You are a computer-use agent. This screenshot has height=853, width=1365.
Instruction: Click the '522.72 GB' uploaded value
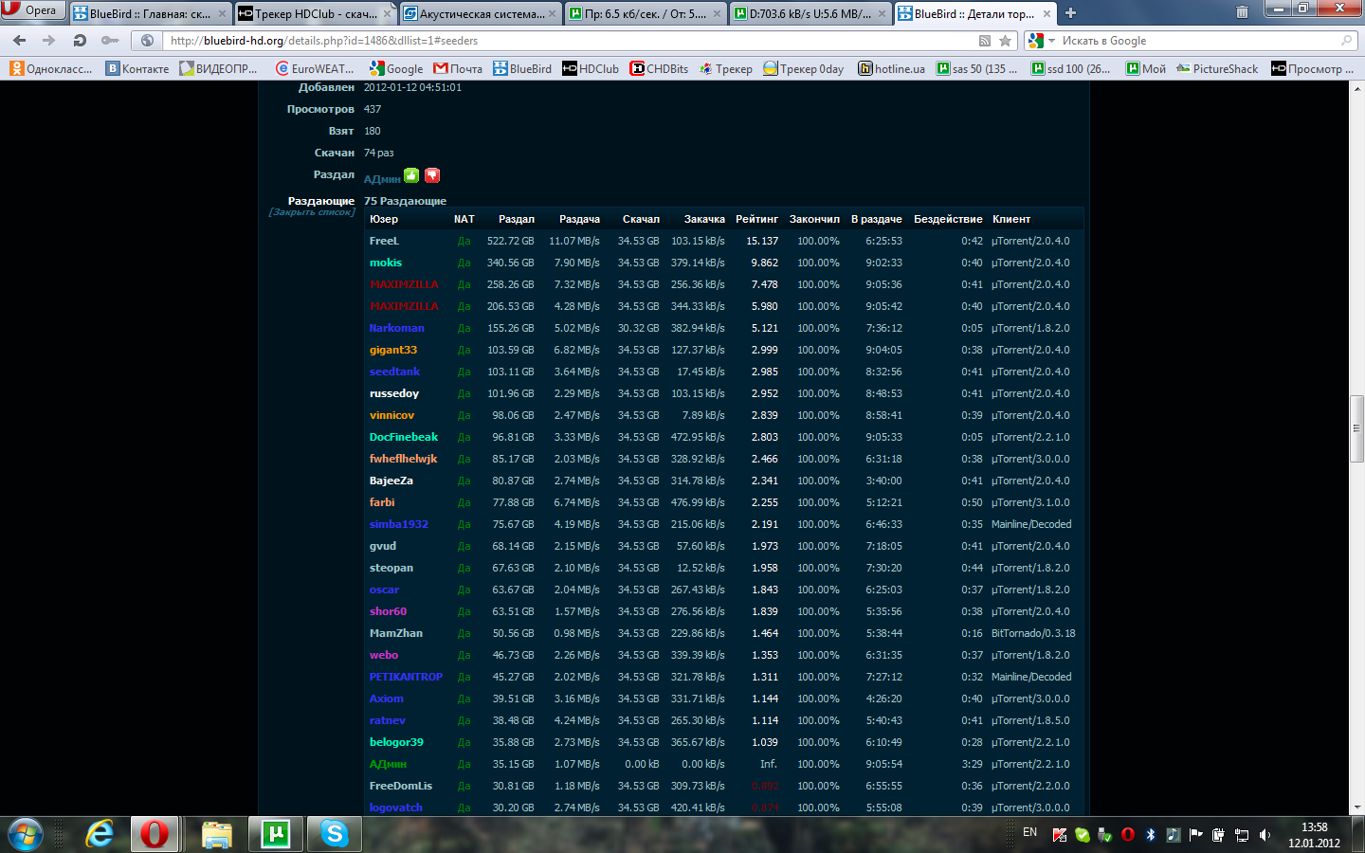coord(511,241)
